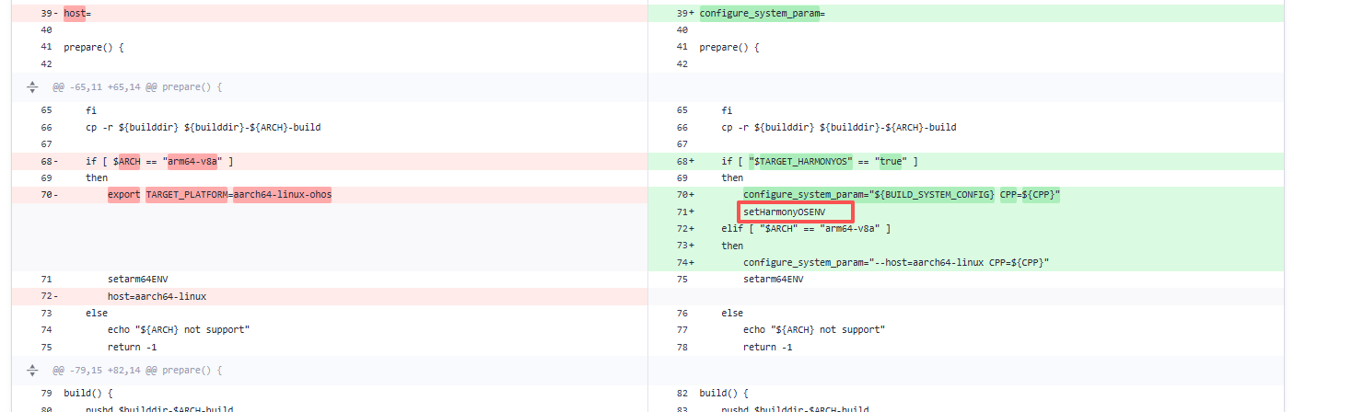Click line number 79 beside 'build() {'
The height and width of the screenshot is (412, 1352).
click(46, 393)
